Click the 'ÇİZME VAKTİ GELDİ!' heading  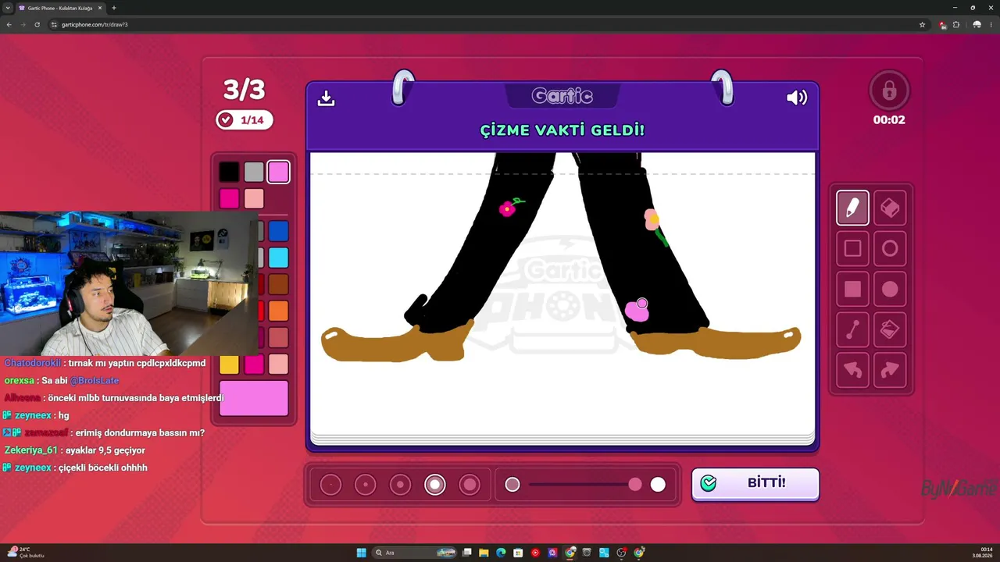tap(562, 130)
